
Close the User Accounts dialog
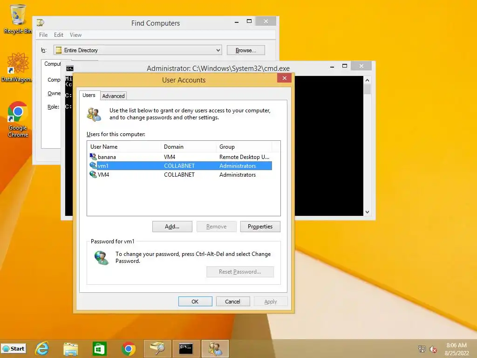285,78
